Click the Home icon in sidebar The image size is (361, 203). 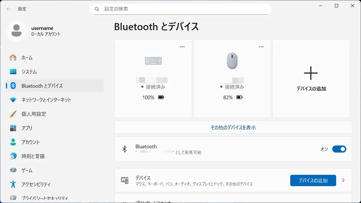click(x=13, y=58)
